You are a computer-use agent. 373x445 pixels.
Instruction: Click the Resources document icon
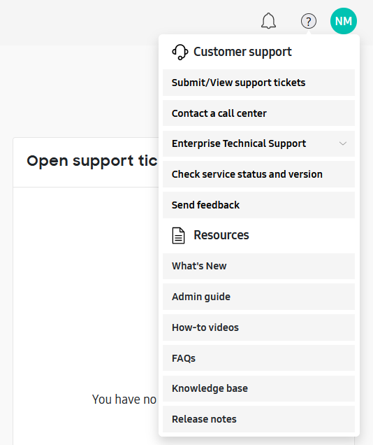(x=178, y=236)
